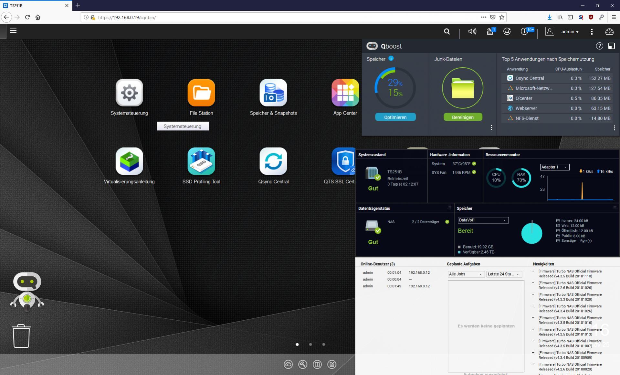Open the App Center
Image resolution: width=620 pixels, height=375 pixels.
pos(345,93)
